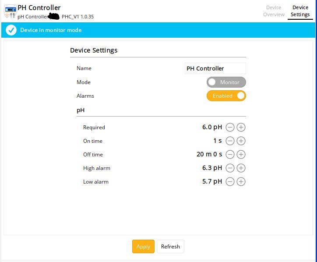Edit the device Name field

(x=215, y=69)
